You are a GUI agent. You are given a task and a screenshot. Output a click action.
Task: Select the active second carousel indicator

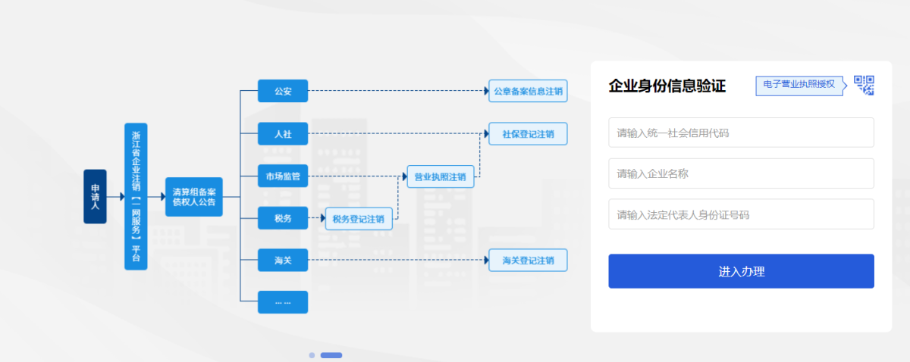(331, 355)
